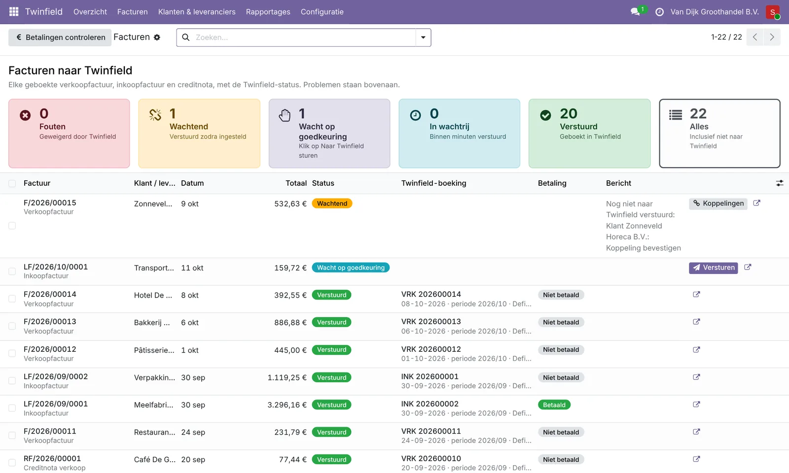Select checkbox for F/2026/00015
Image resolution: width=789 pixels, height=473 pixels.
click(12, 226)
